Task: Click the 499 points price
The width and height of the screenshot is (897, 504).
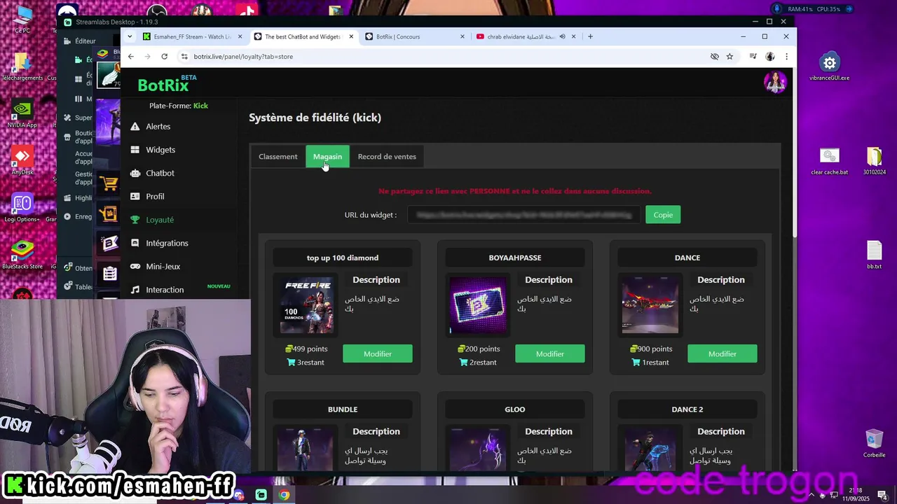Action: pyautogui.click(x=306, y=349)
